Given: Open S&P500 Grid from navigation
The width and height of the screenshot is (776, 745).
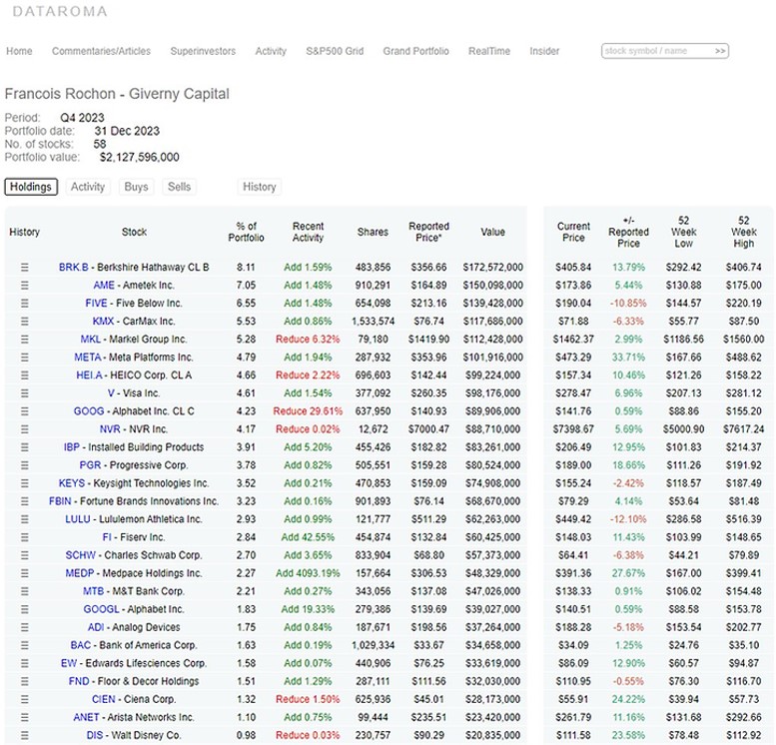Looking at the screenshot, I should click(x=335, y=51).
